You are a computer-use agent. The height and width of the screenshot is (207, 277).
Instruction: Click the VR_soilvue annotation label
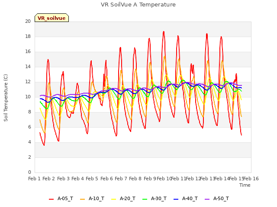[52, 18]
